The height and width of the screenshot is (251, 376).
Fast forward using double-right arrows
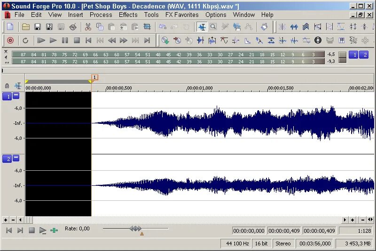(x=124, y=40)
